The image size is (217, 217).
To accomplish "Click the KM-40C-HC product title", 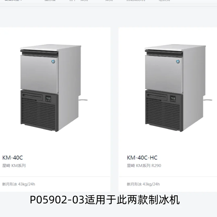I will tap(142, 158).
